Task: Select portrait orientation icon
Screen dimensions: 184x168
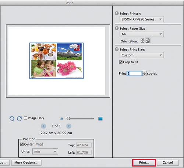Action: pyautogui.click(x=142, y=40)
